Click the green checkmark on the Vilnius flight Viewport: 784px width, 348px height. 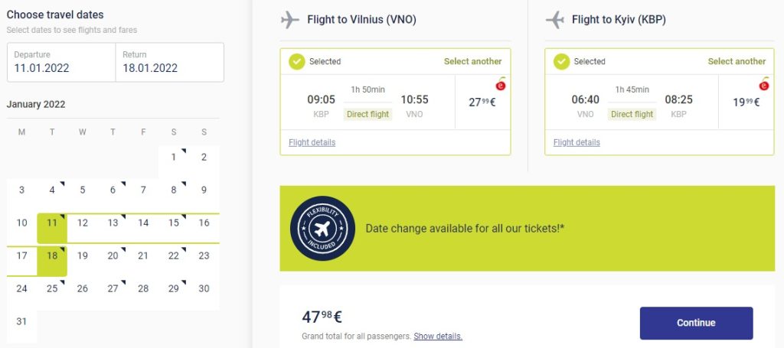click(x=297, y=61)
